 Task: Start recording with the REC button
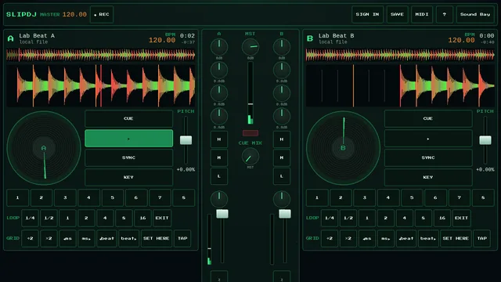coord(102,14)
